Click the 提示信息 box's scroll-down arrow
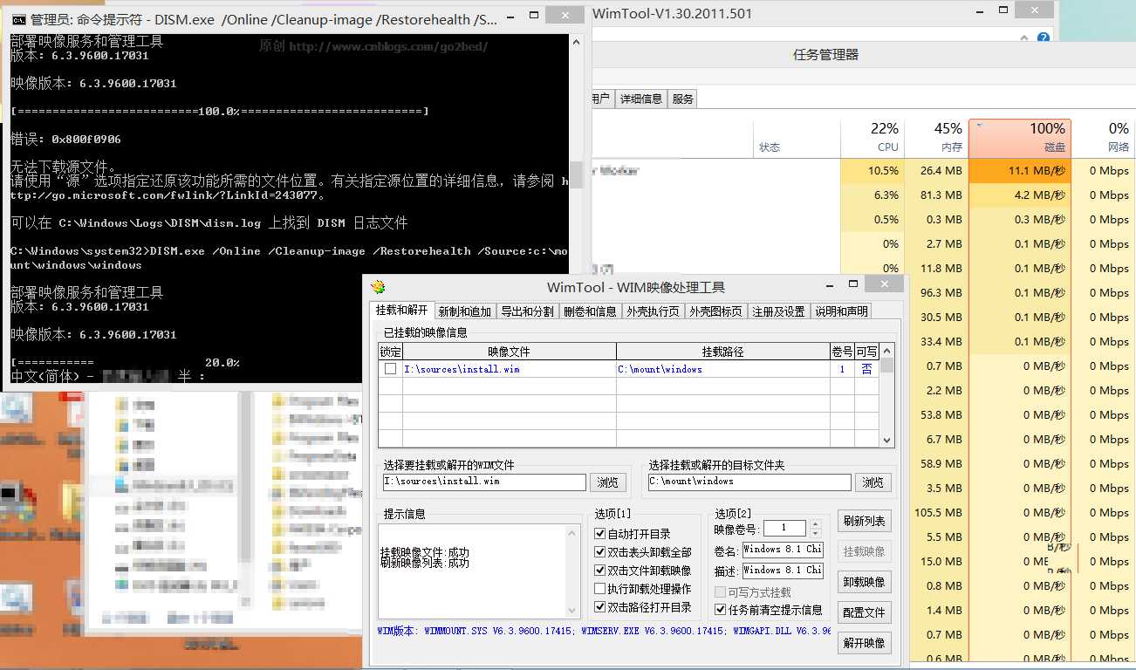This screenshot has width=1136, height=670. (x=573, y=612)
